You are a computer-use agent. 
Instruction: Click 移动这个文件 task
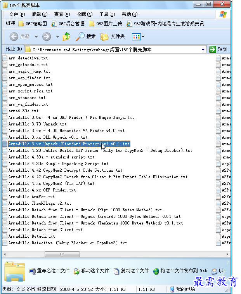click(95, 271)
